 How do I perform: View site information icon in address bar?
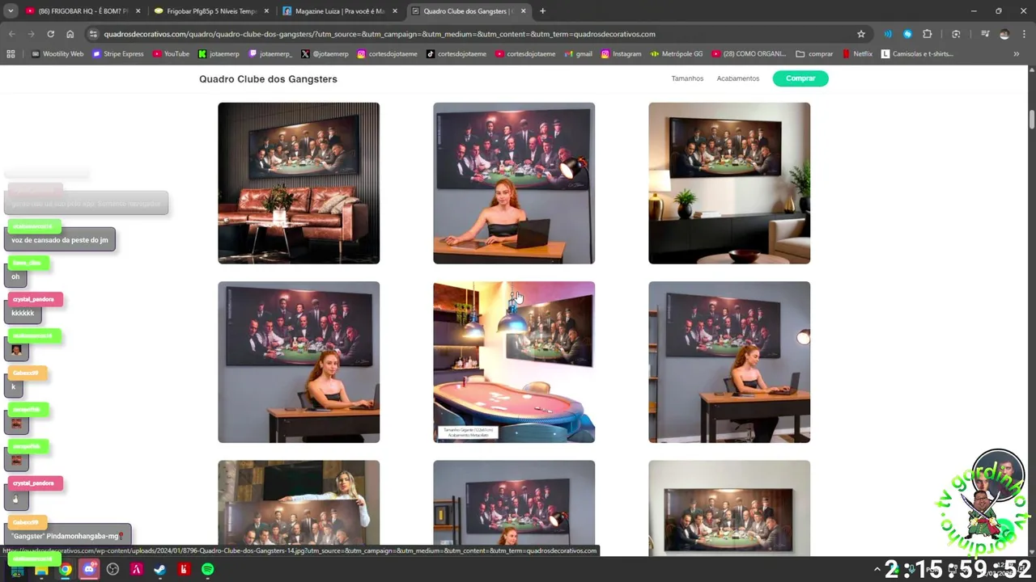tap(93, 34)
